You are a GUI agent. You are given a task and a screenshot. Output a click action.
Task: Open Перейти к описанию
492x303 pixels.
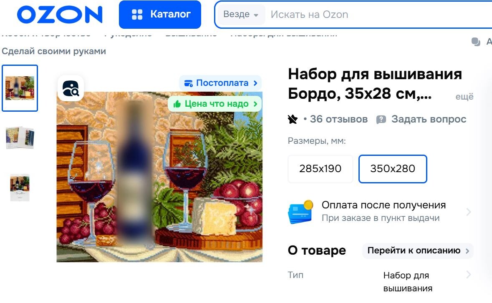tap(418, 250)
